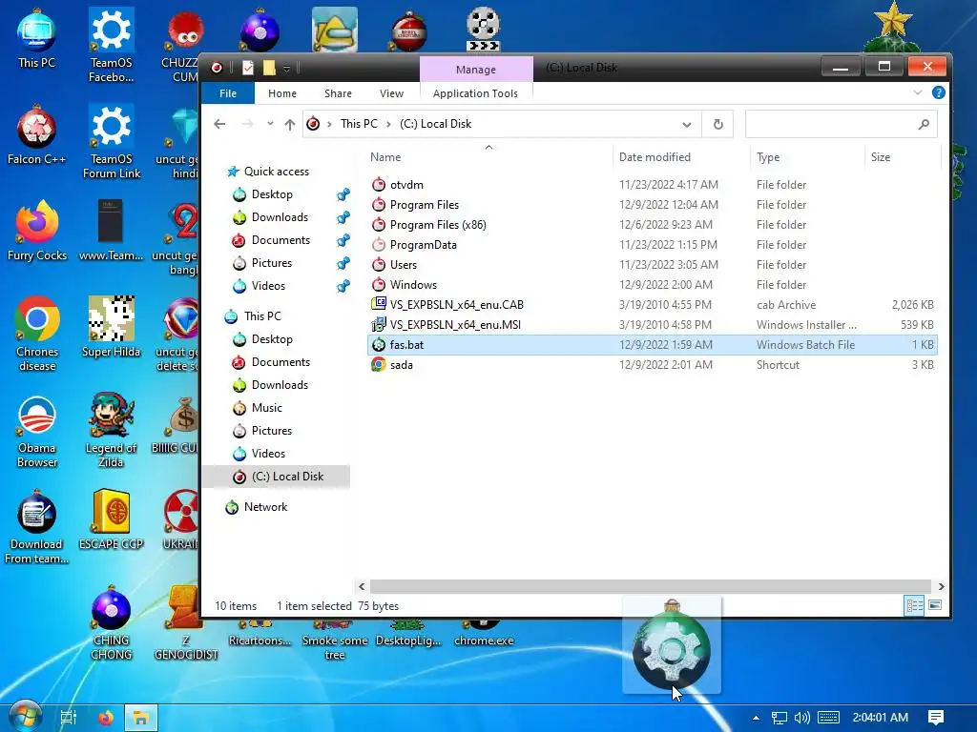Click left arrow of horizontal scrollbar
977x732 pixels.
pos(362,586)
